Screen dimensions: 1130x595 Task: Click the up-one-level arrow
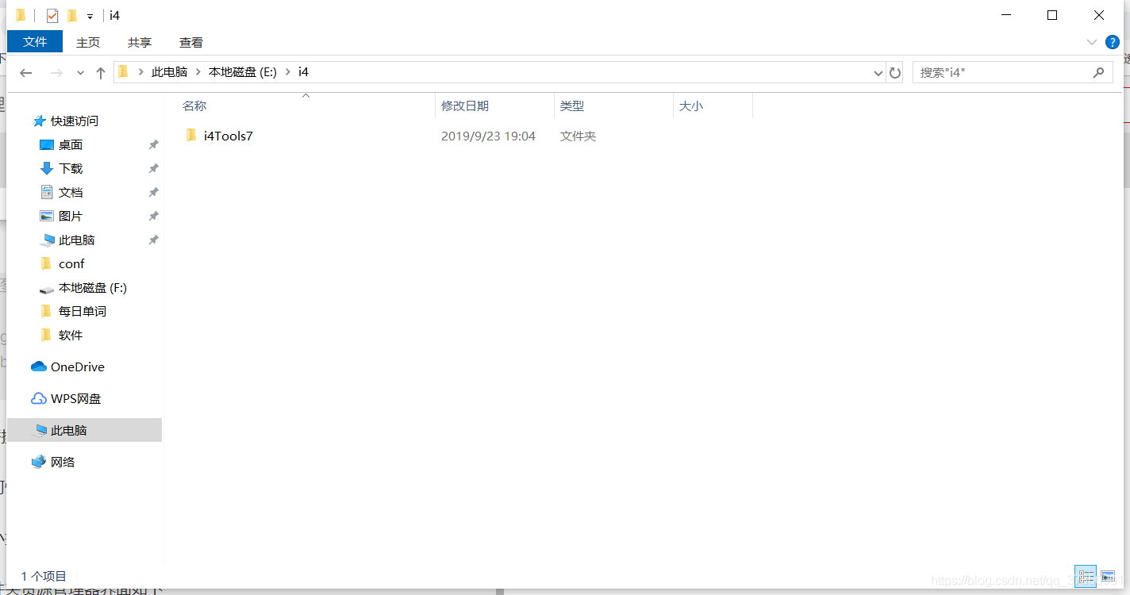[100, 71]
